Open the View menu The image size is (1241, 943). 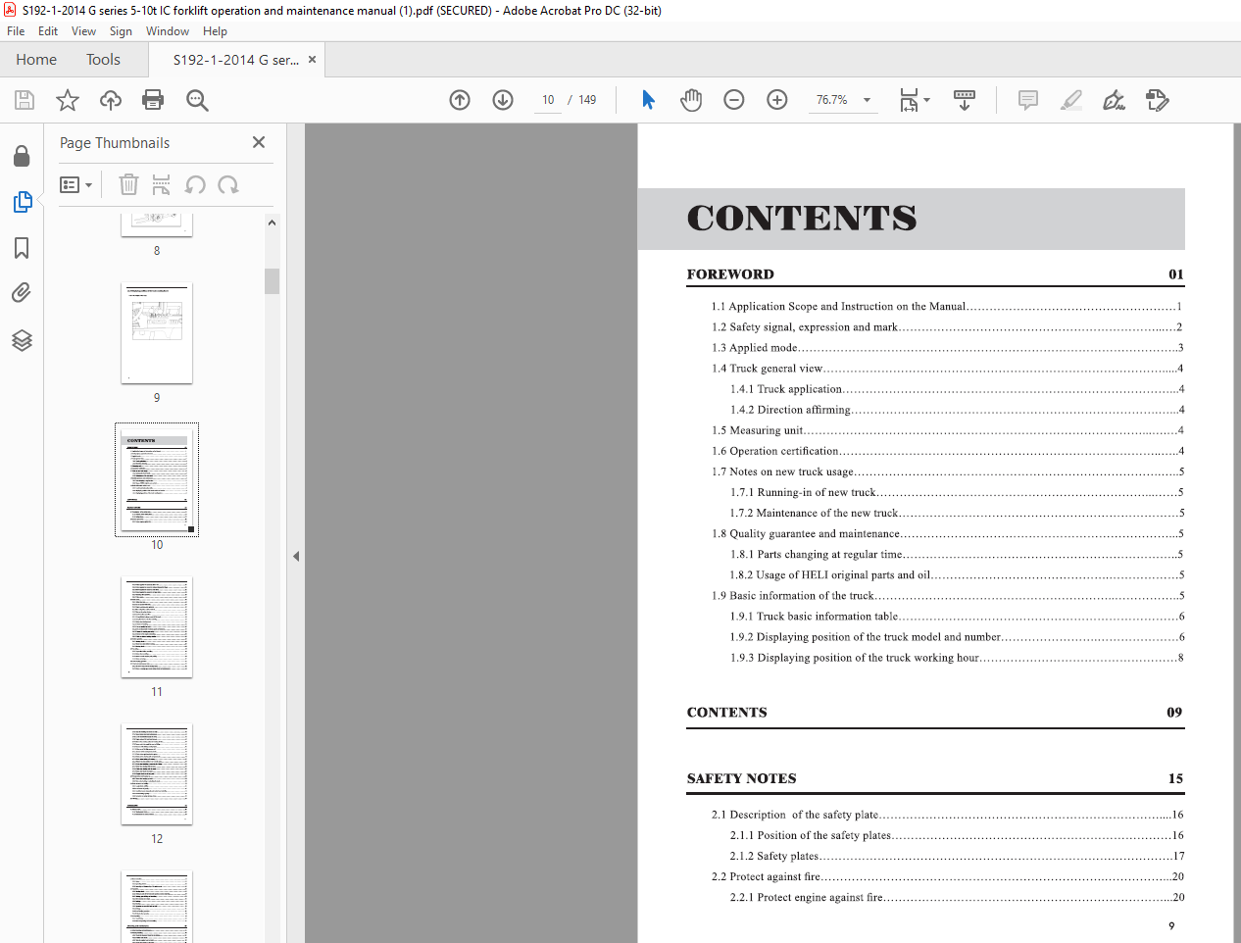point(83,31)
